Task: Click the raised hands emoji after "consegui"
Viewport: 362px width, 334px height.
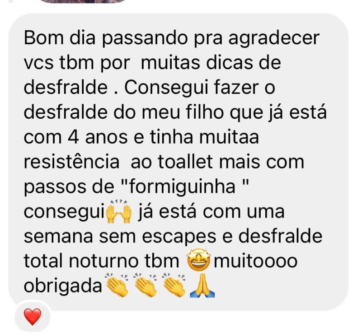Action: [119, 211]
